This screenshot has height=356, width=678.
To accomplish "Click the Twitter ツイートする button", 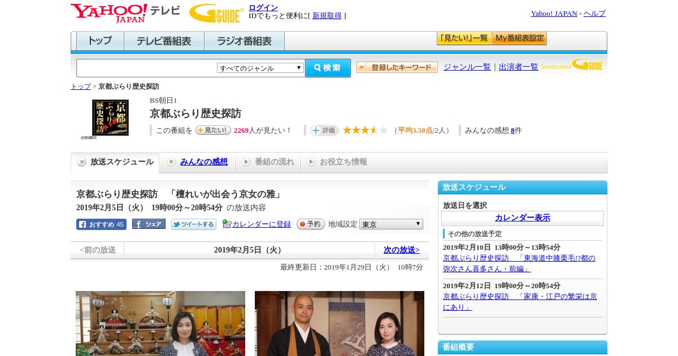I will [x=194, y=224].
